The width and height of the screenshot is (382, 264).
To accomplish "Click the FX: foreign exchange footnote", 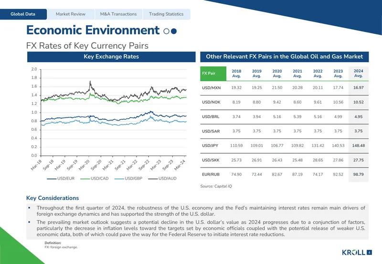I will click(61, 247).
